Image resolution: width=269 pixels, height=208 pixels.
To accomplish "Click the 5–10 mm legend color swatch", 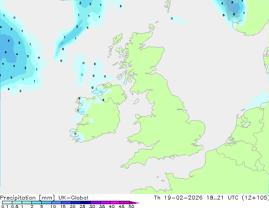I will [46, 202].
